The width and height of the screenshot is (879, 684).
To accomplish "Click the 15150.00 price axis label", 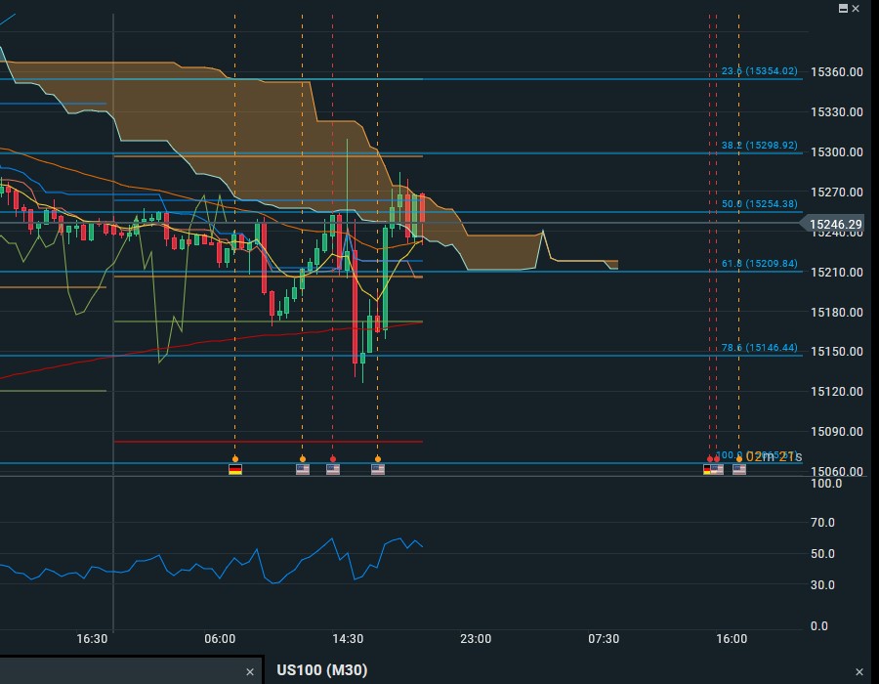I will (837, 352).
